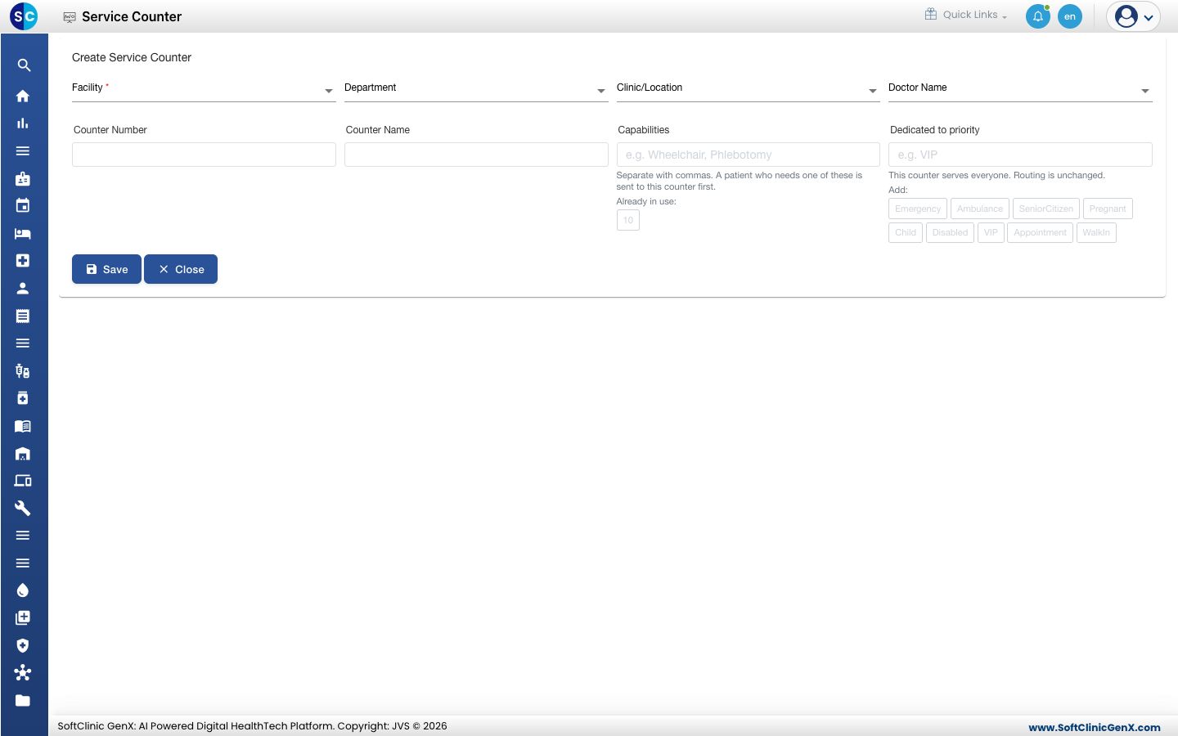
Task: Save the service counter
Action: (x=106, y=269)
